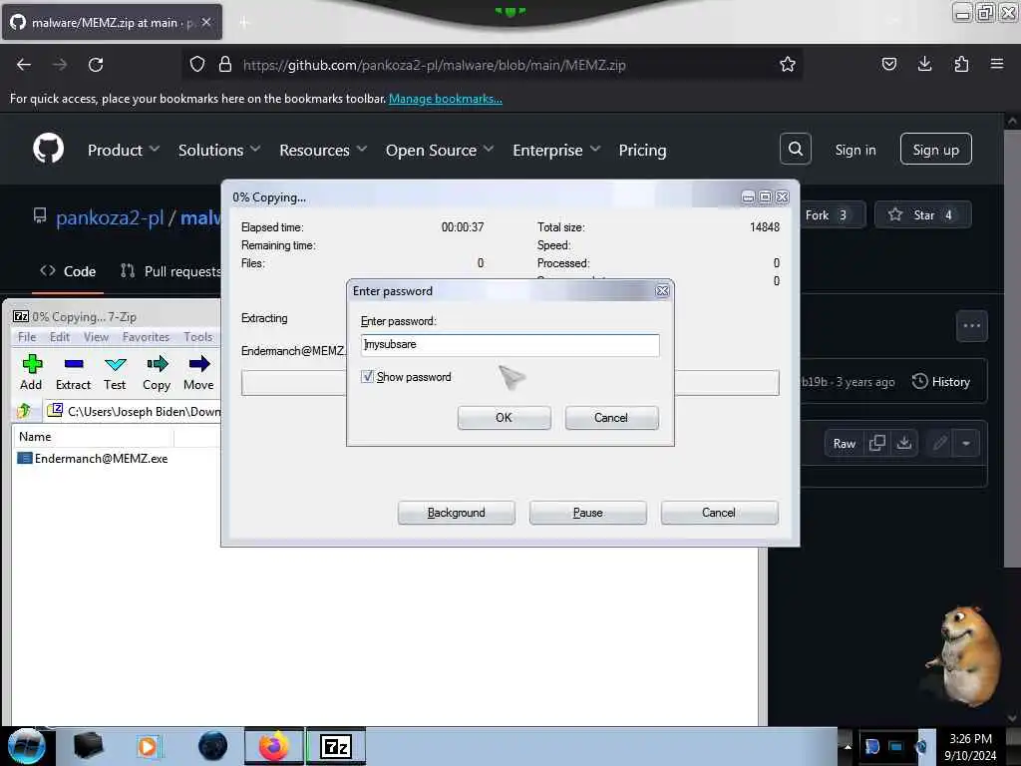Image resolution: width=1021 pixels, height=766 pixels.
Task: Switch to the GitHub Code tab
Action: pos(68,271)
